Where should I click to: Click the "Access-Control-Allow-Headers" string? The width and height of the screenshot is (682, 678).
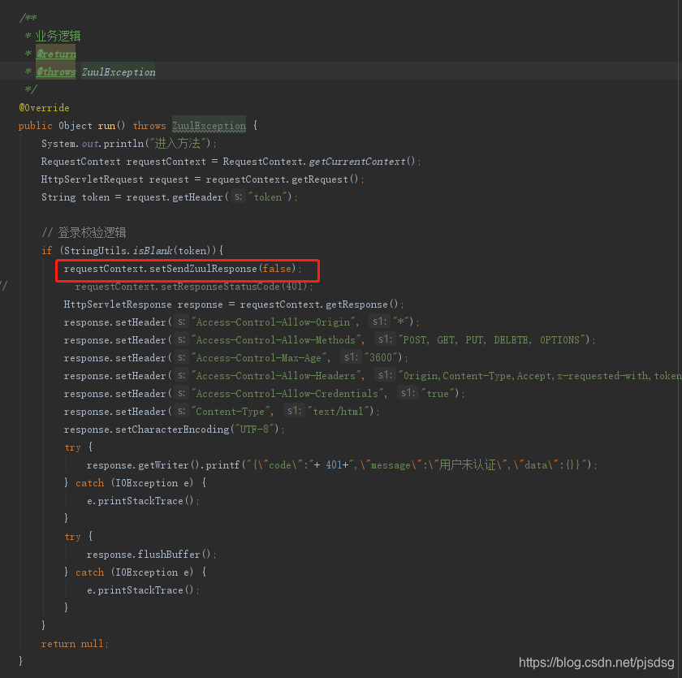(x=276, y=376)
